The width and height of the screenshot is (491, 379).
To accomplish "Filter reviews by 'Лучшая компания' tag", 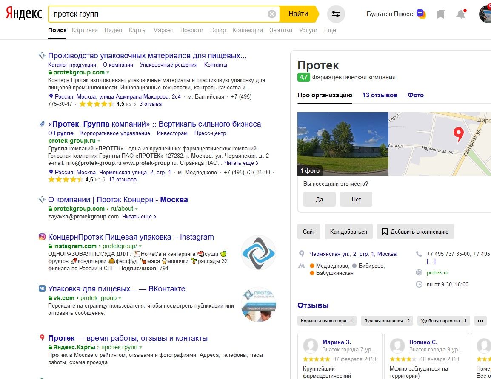I will point(387,321).
